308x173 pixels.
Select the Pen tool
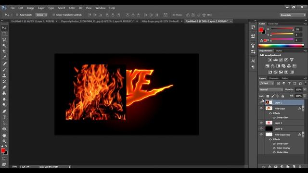point(4,111)
